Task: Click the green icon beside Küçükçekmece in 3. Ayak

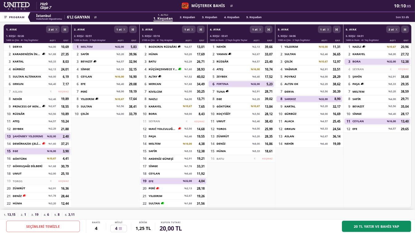Action: [180, 69]
